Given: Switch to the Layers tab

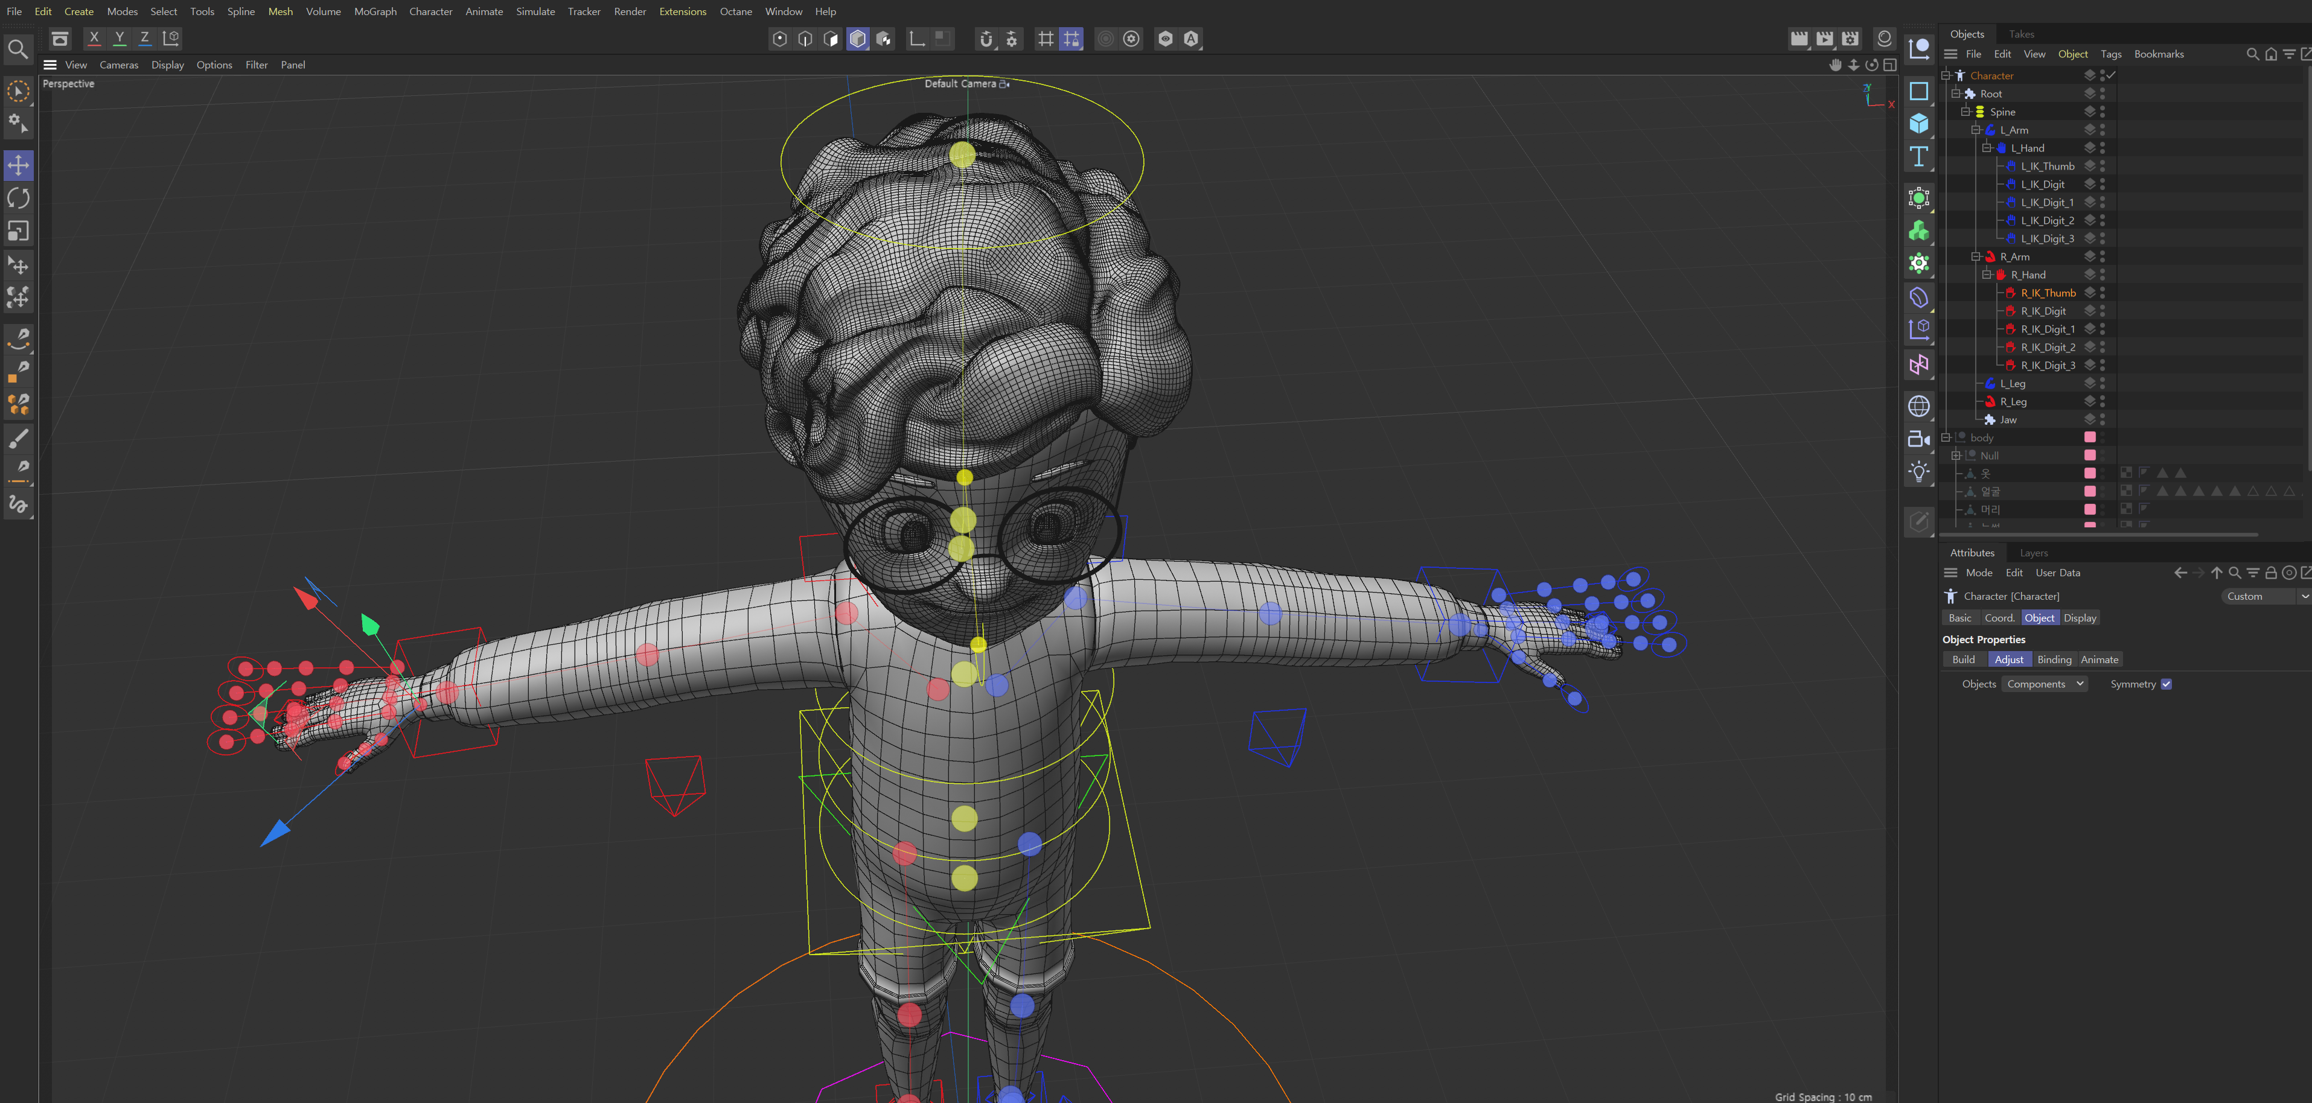Looking at the screenshot, I should coord(2034,553).
